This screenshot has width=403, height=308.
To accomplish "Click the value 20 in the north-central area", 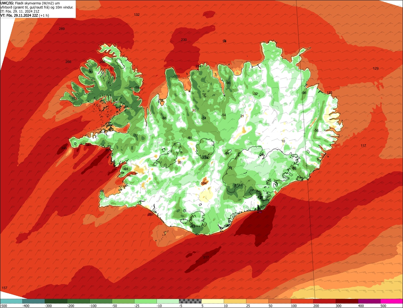I will click(194, 111).
